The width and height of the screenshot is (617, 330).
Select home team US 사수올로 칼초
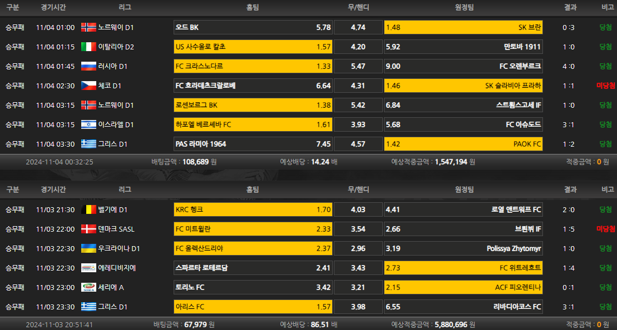tap(253, 47)
